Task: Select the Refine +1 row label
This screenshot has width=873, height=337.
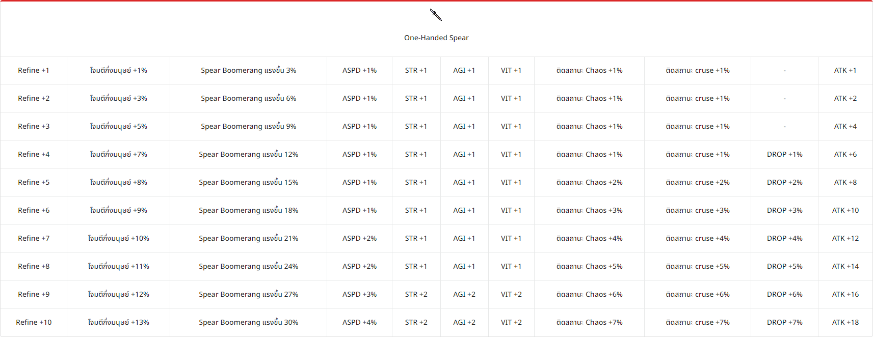Action: pyautogui.click(x=34, y=70)
